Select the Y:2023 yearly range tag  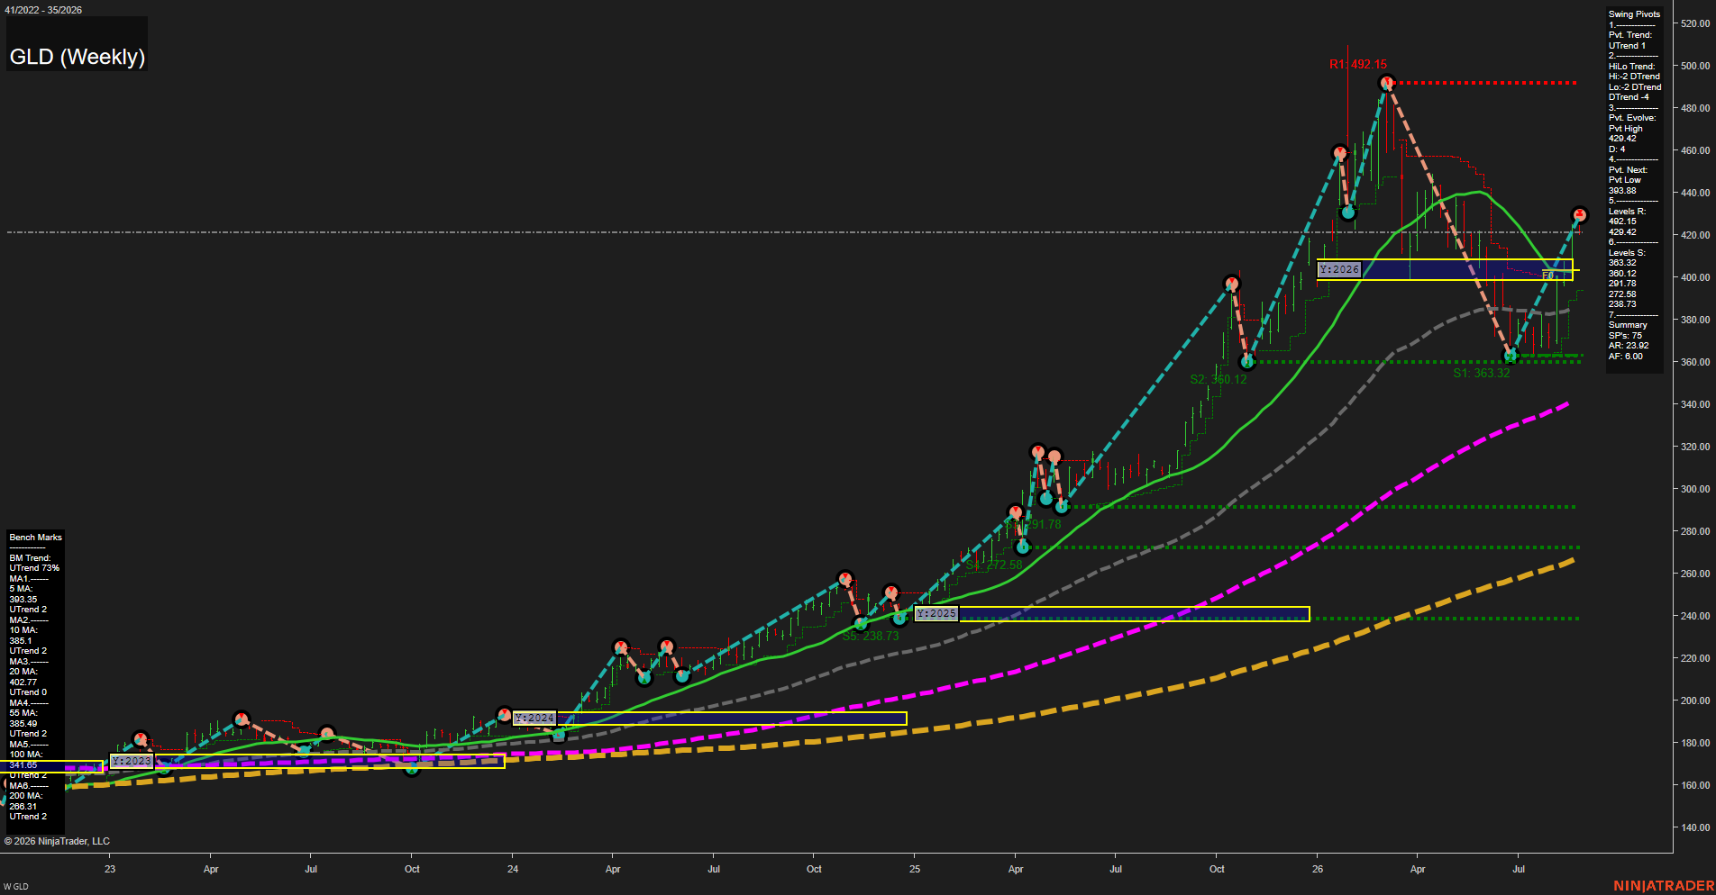point(132,761)
